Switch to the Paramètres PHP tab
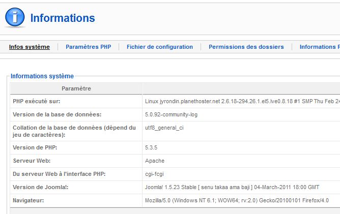340x214 pixels. [88, 47]
